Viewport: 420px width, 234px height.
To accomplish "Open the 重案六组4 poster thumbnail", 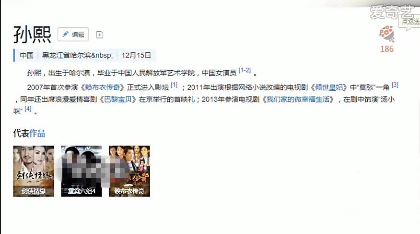I will 82,171.
